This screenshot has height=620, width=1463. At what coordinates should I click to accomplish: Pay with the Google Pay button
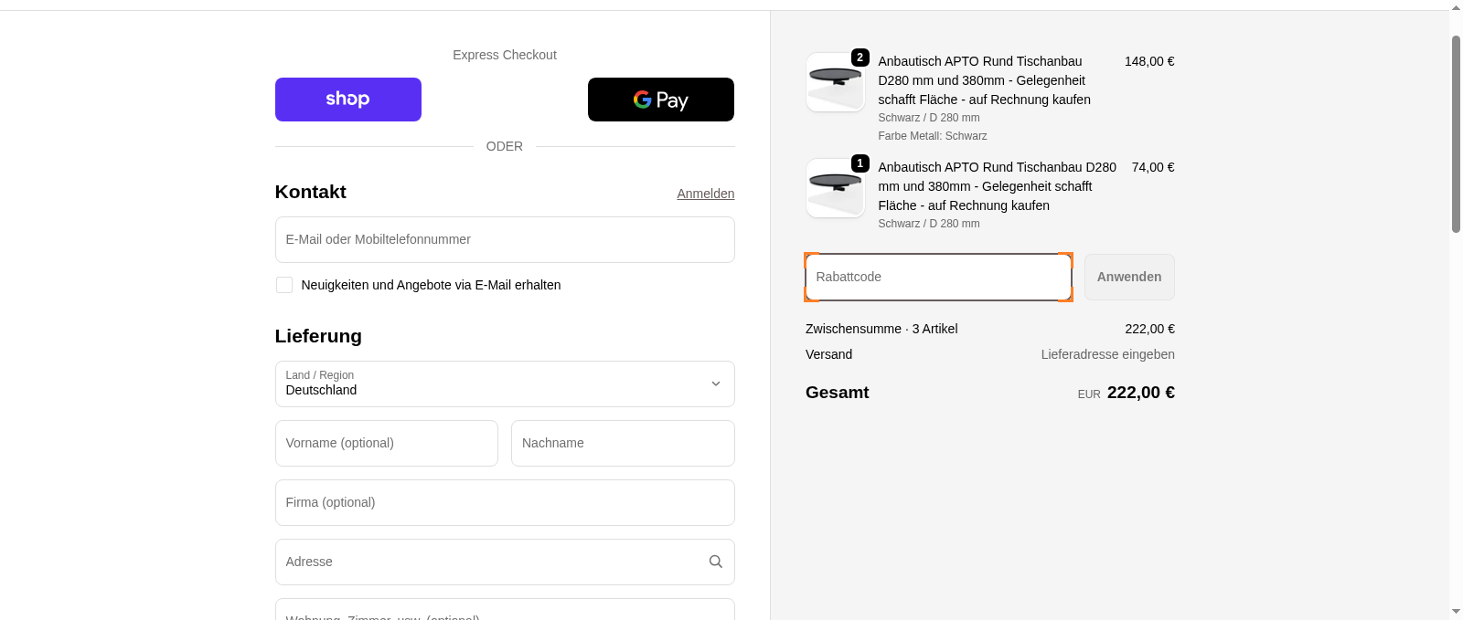coord(660,100)
